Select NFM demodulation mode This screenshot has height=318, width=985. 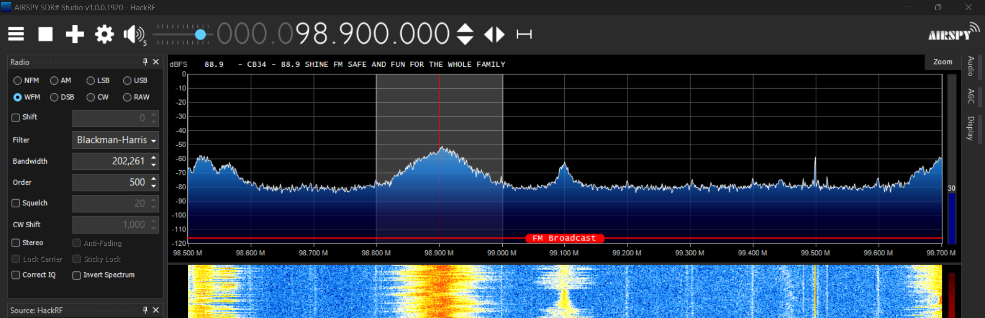pos(26,81)
